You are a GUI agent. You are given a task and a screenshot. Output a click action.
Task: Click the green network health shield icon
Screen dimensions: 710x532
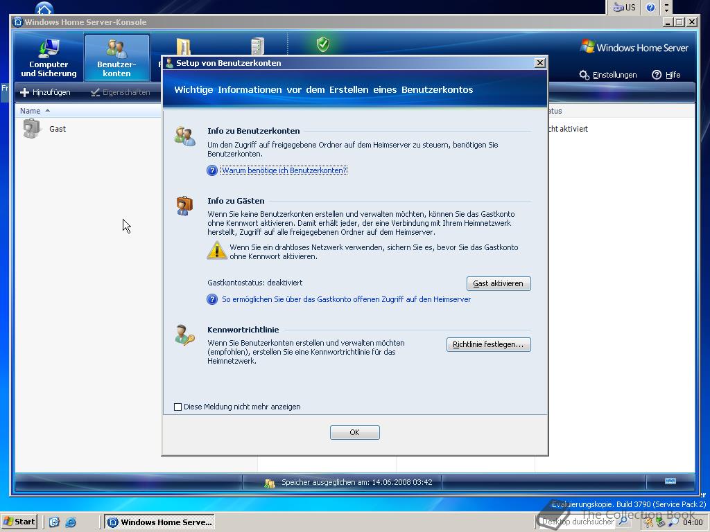(x=323, y=44)
